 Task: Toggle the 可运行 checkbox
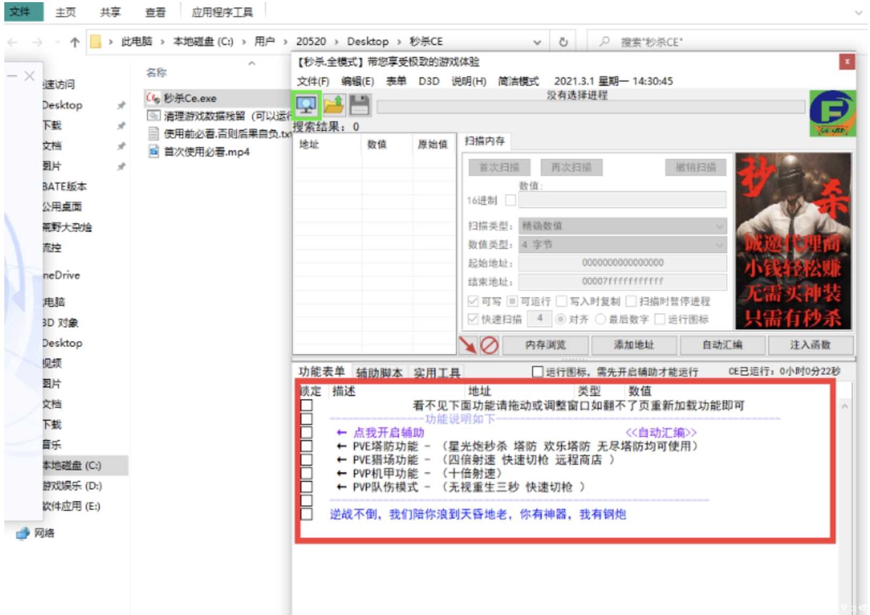point(512,301)
